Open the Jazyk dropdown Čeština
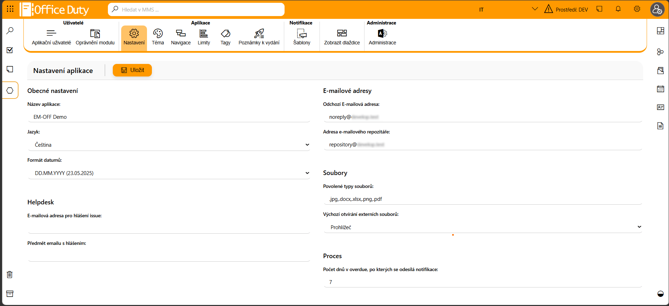This screenshot has width=669, height=306. click(x=169, y=145)
